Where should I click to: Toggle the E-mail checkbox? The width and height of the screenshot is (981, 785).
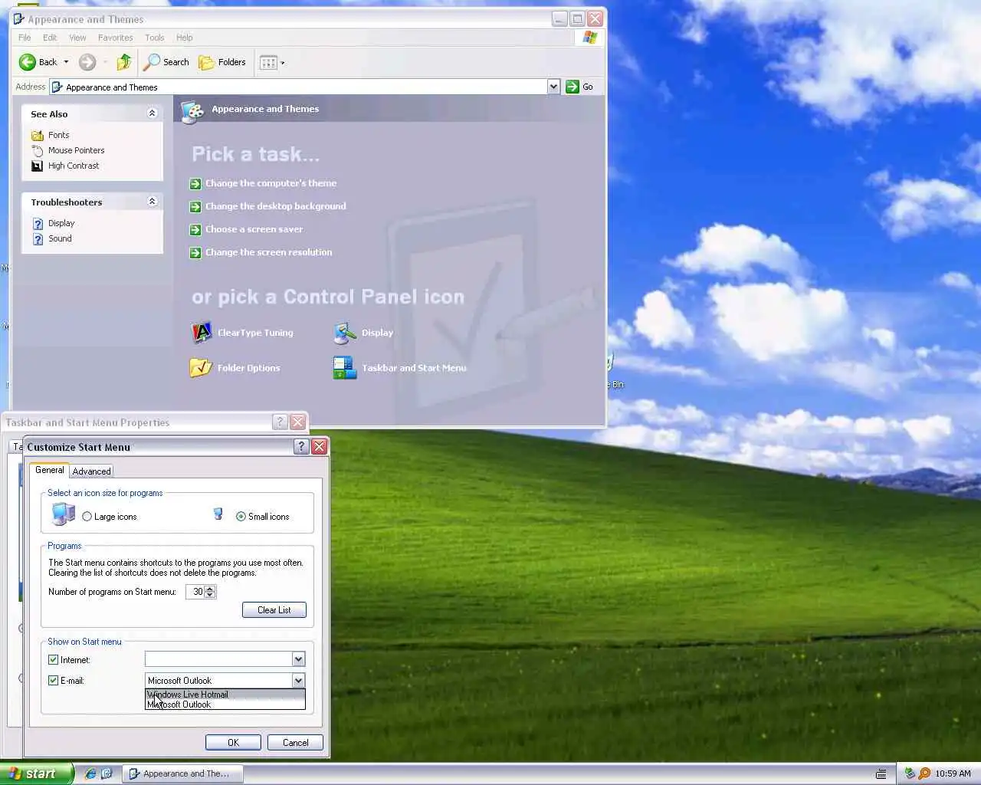[x=53, y=680]
